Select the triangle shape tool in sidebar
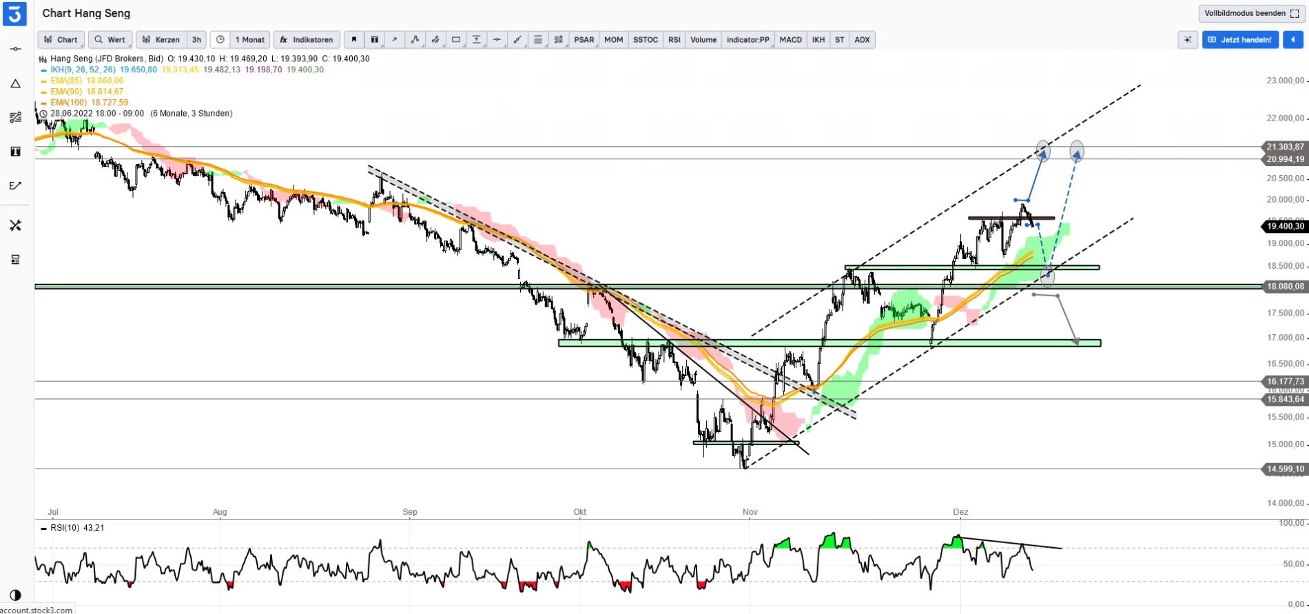The height and width of the screenshot is (614, 1309). 15,84
